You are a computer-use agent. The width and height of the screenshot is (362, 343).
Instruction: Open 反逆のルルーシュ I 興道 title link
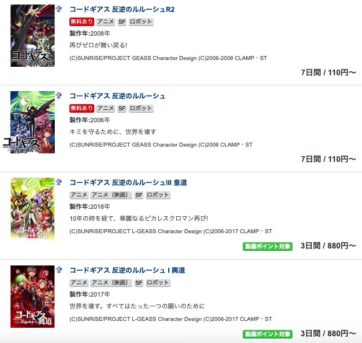pyautogui.click(x=127, y=270)
